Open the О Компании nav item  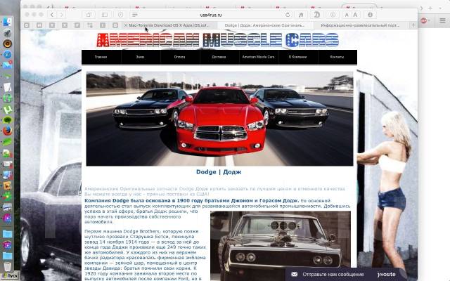click(x=297, y=57)
